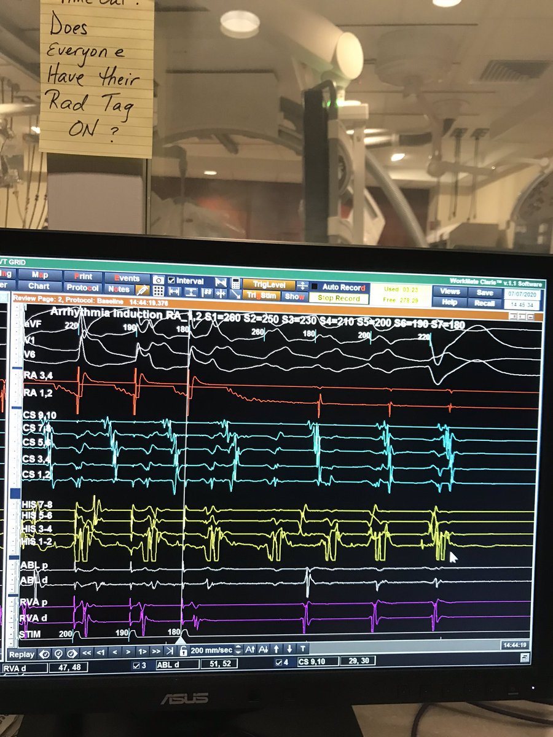The width and height of the screenshot is (553, 737).
Task: Click the Show button
Action: (295, 296)
